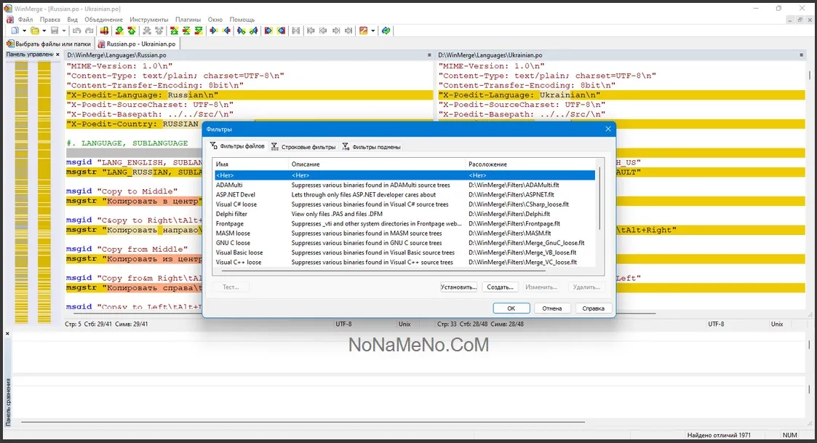Image resolution: width=817 pixels, height=443 pixels.
Task: Click OK in the Фильтры dialog
Action: 511,308
